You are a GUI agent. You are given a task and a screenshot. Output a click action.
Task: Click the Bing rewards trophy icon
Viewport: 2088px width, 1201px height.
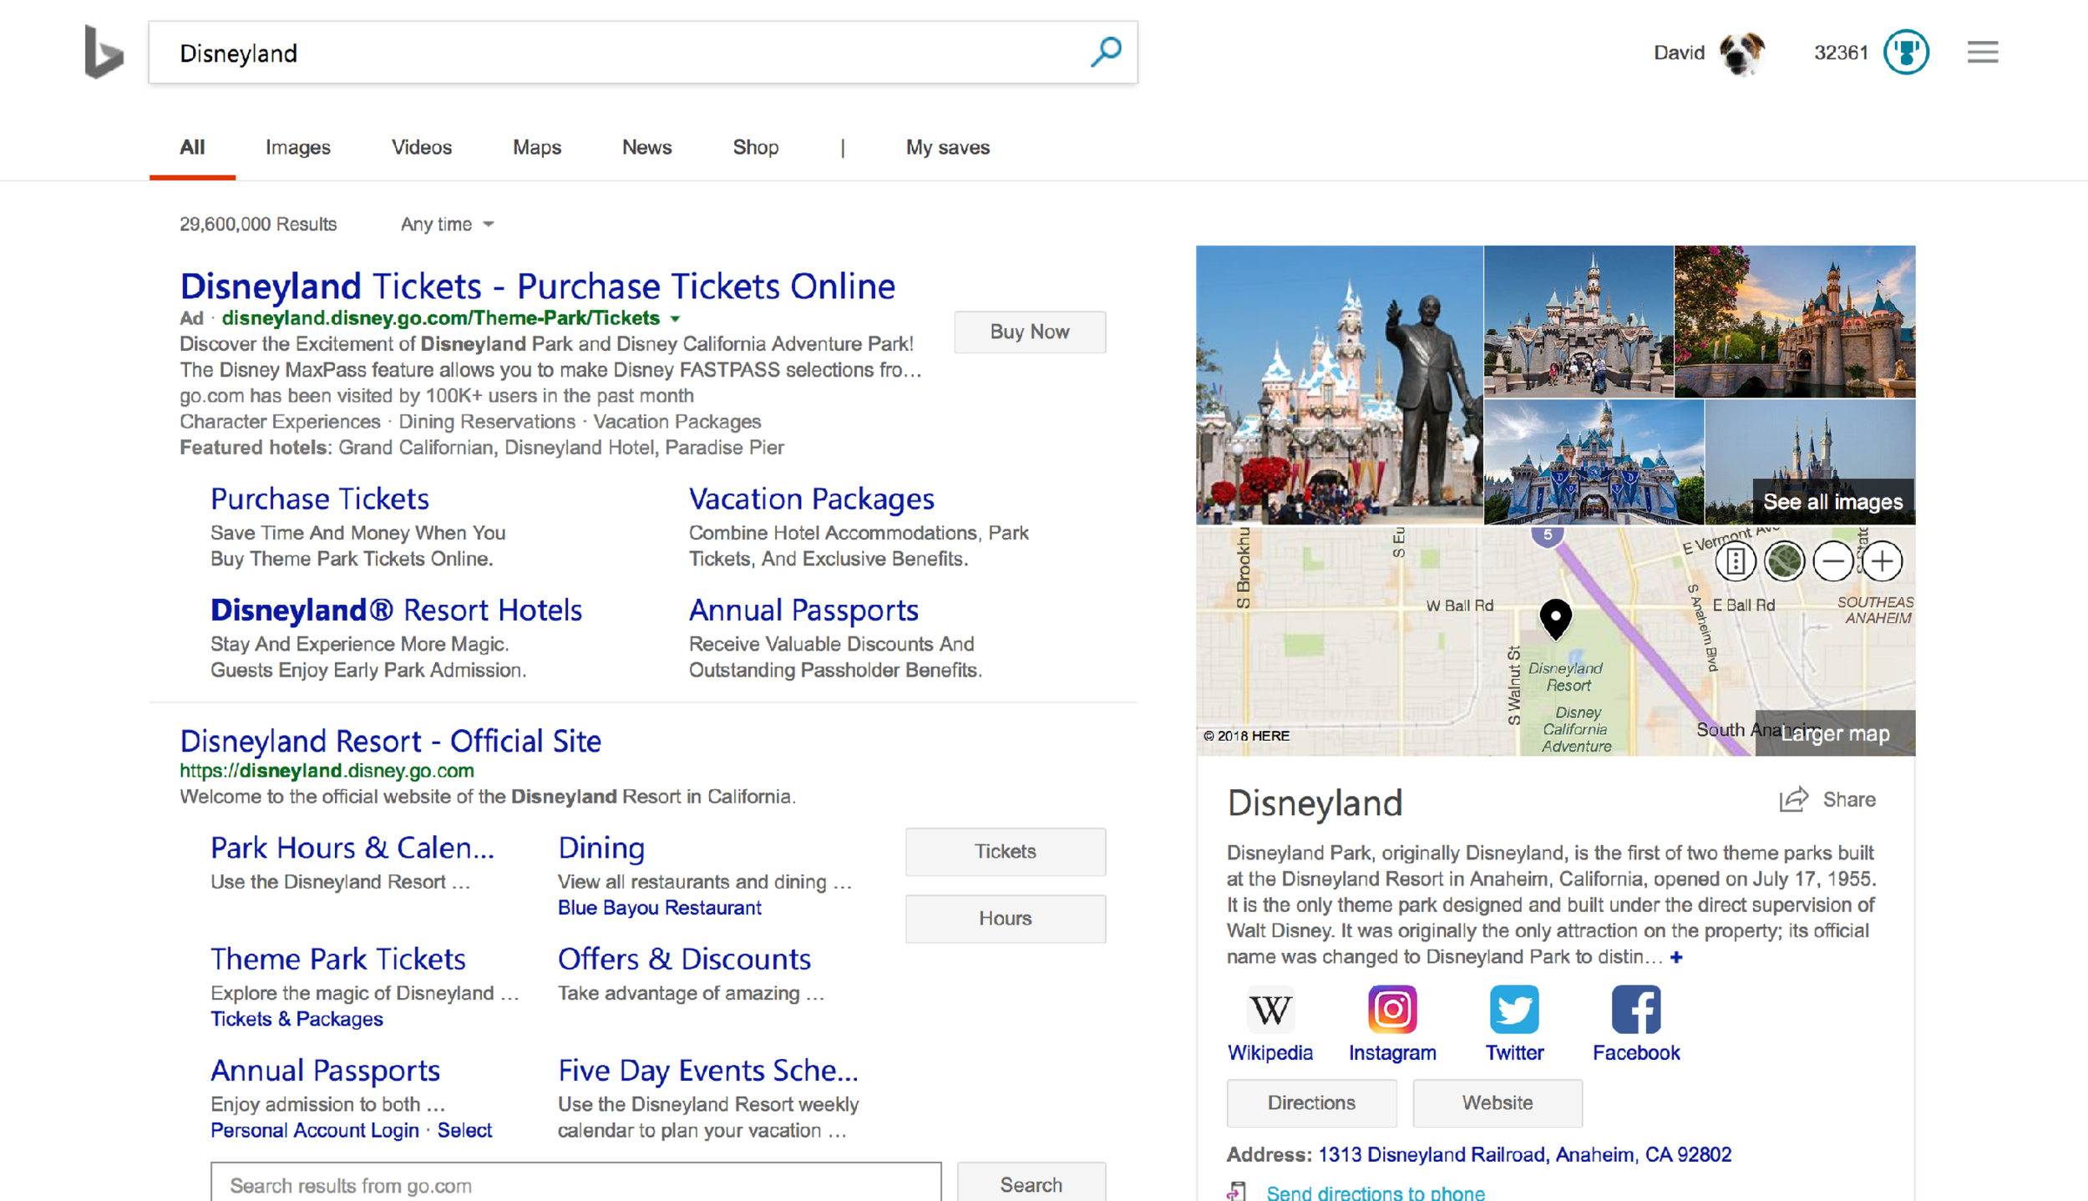pyautogui.click(x=1905, y=53)
